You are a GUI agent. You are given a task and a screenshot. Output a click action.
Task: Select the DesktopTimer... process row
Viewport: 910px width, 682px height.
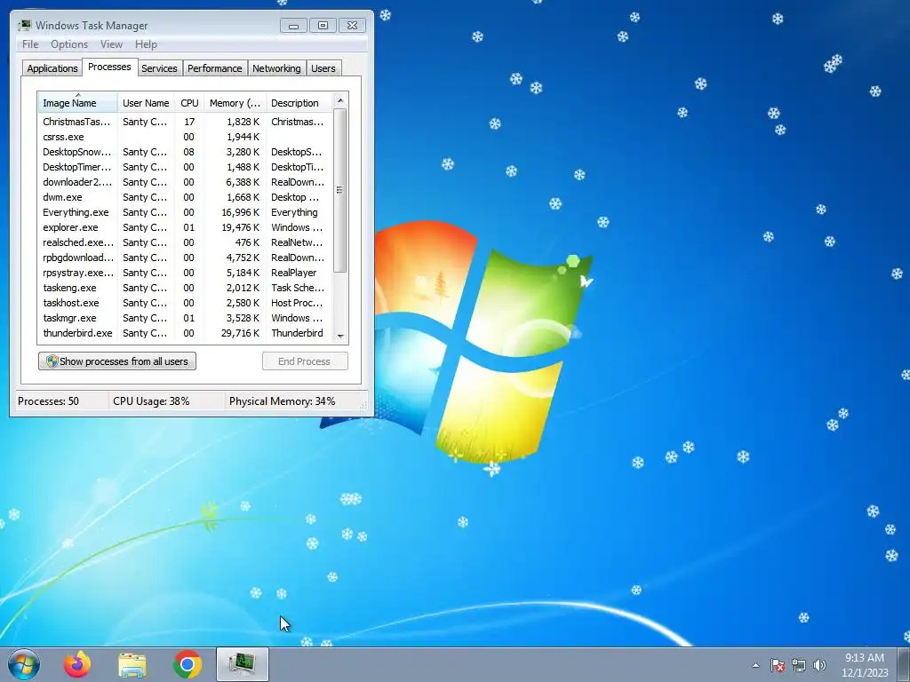click(185, 167)
